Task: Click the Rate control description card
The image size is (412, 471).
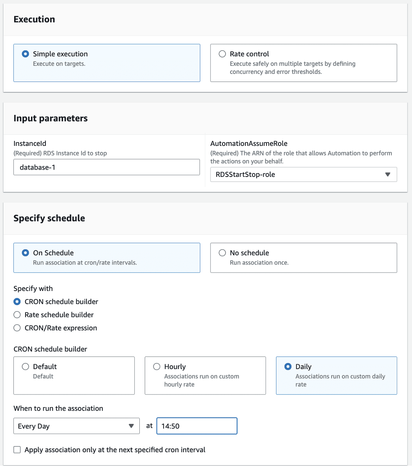Action: (304, 63)
